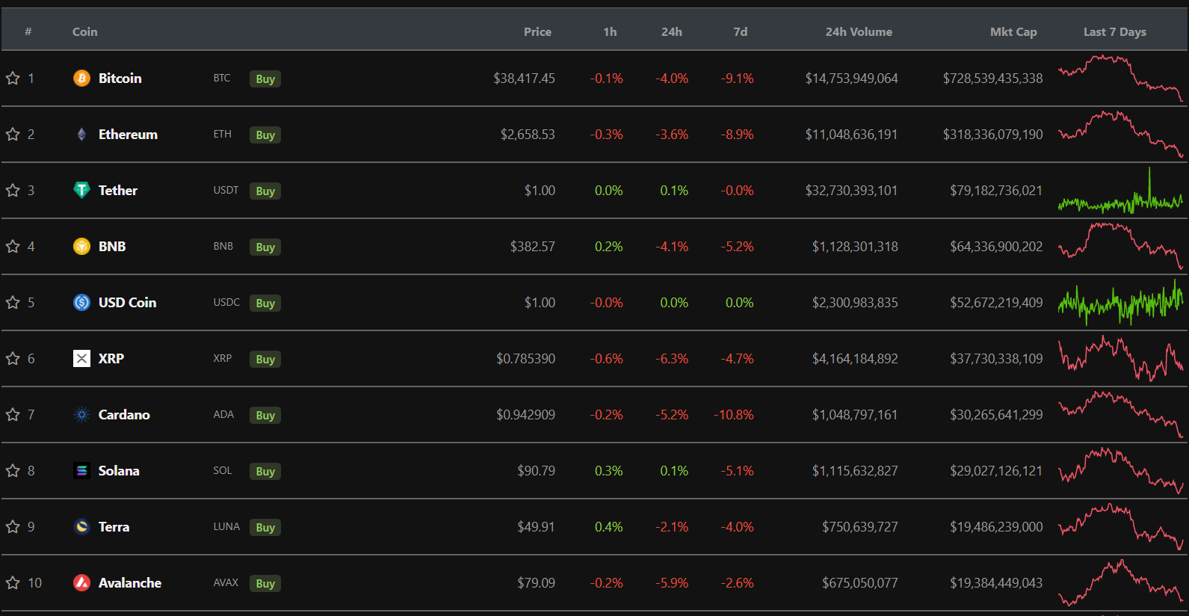
Task: Open Tether's green 7-day sparkline
Action: (1120, 191)
